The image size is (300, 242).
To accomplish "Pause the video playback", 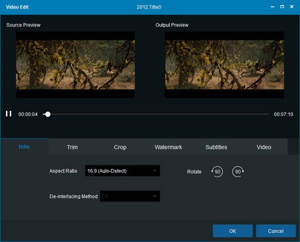I will pyautogui.click(x=8, y=114).
